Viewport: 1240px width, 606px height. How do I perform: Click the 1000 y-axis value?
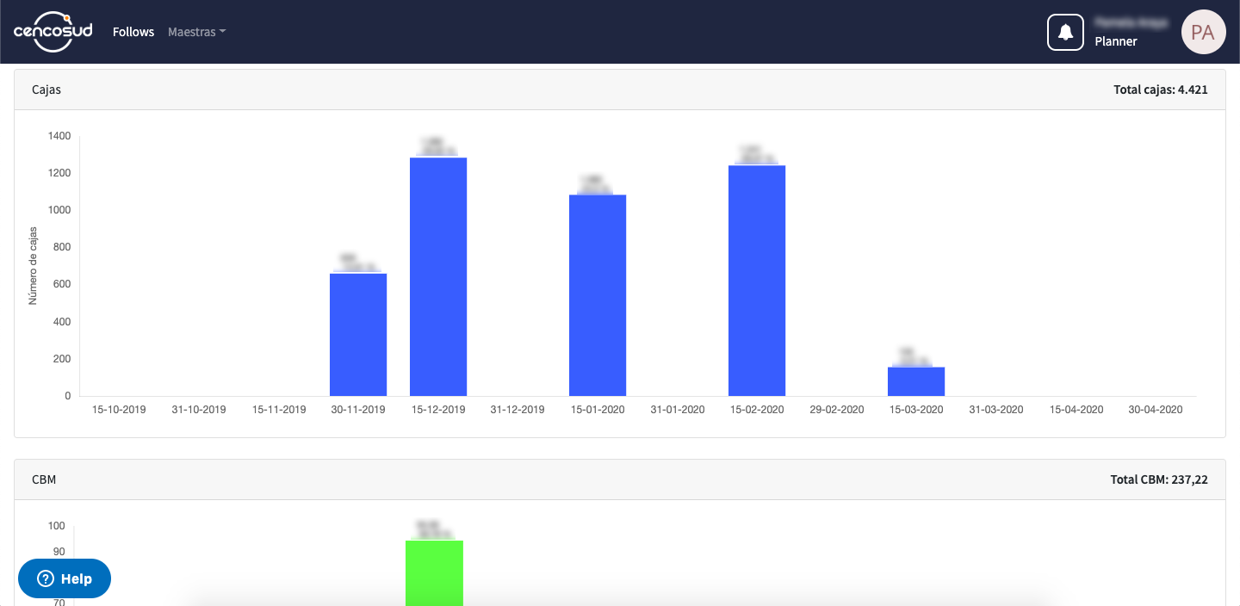[x=60, y=210]
